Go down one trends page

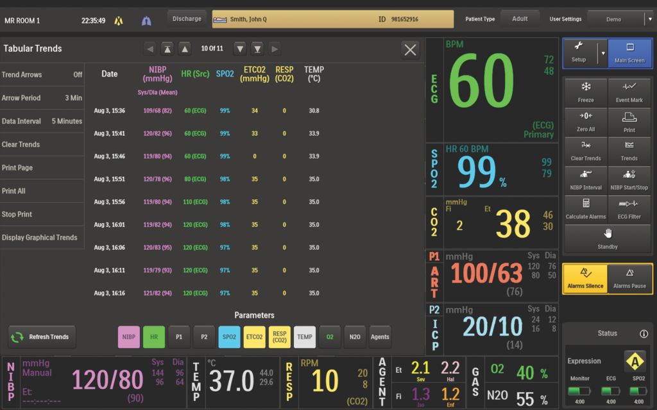(x=240, y=49)
